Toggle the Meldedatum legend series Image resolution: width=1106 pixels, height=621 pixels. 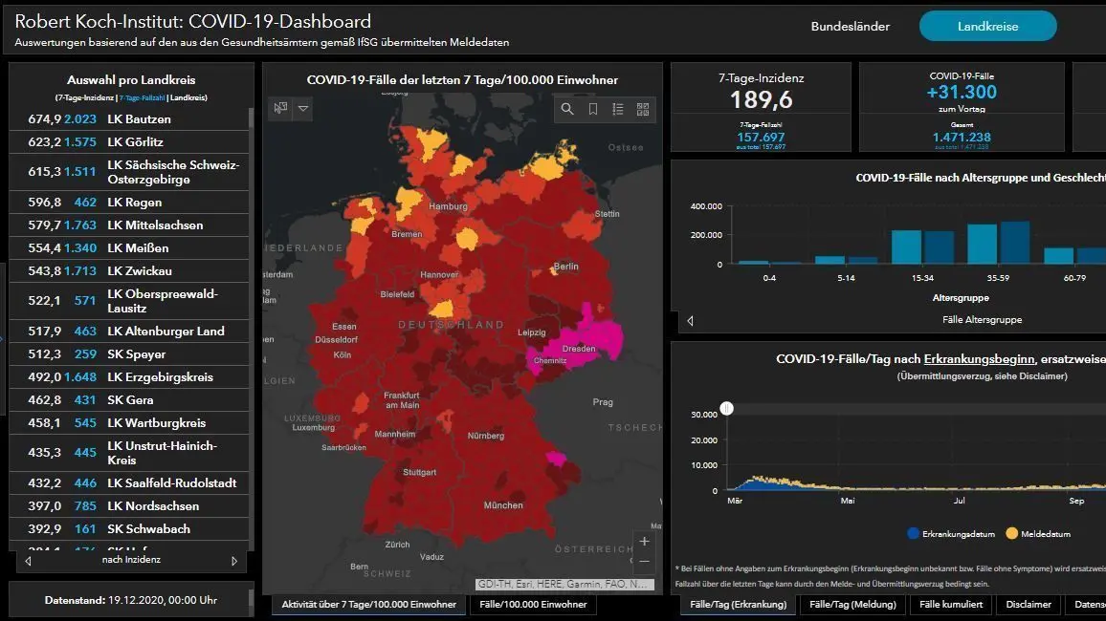[1038, 534]
